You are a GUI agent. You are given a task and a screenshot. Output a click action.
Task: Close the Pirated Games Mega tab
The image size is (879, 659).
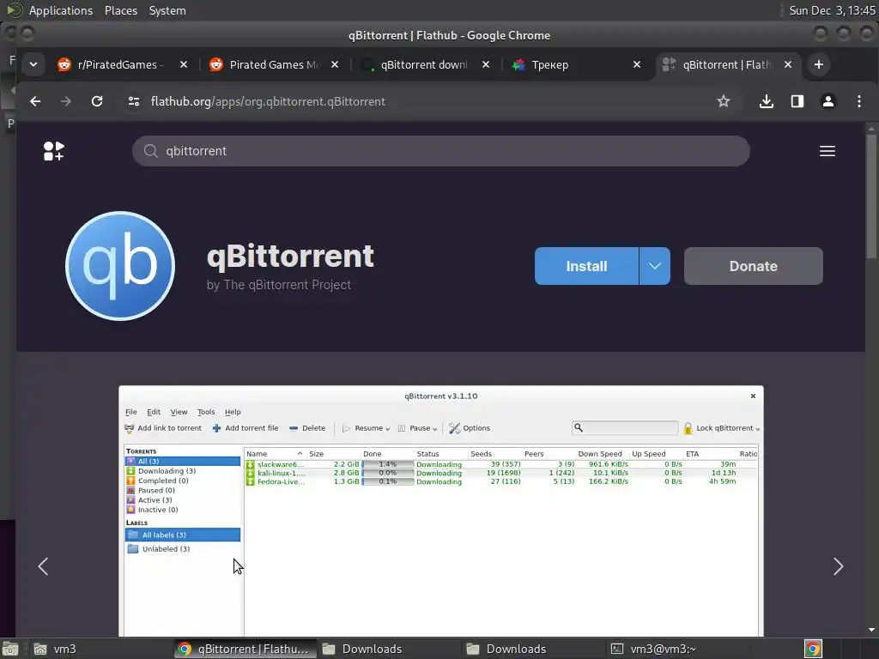coord(335,64)
